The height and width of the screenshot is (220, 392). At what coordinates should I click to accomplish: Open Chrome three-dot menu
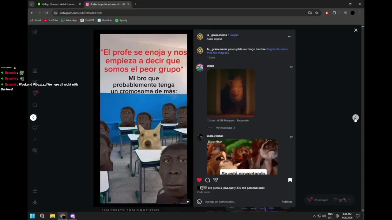[360, 13]
